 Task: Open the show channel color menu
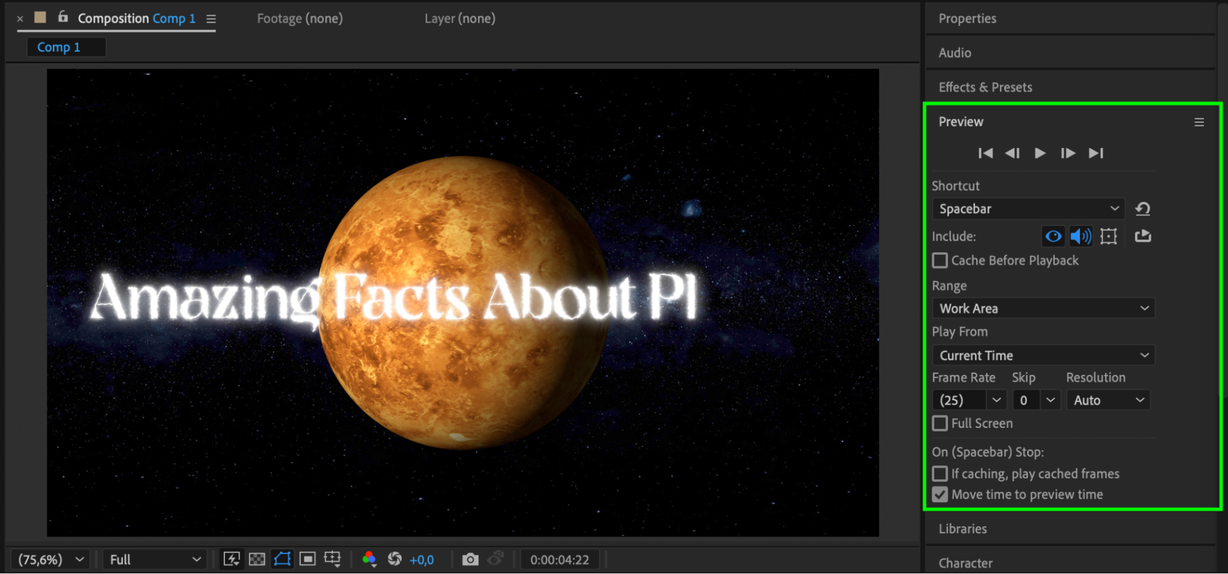369,559
